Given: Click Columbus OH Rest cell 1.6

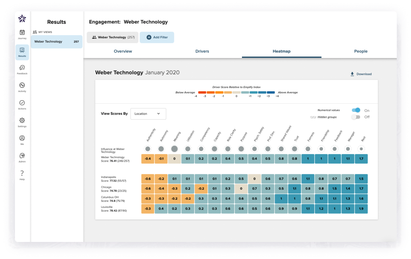Looking at the screenshot, I should click(361, 199).
